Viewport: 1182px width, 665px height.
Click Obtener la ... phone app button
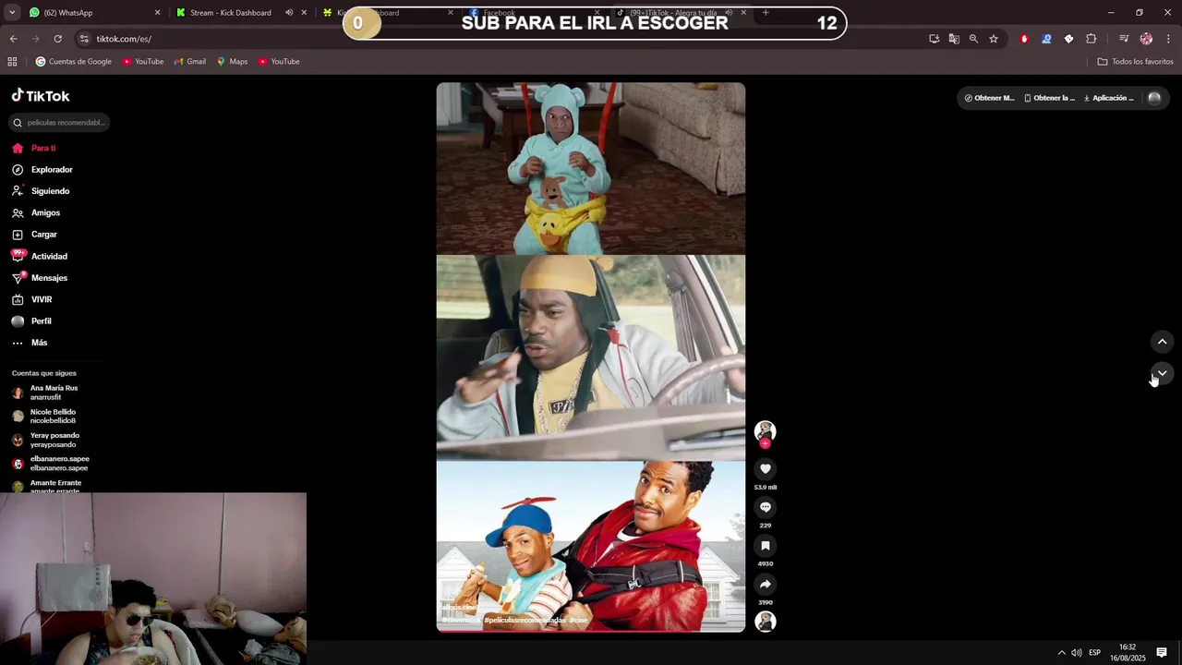point(1049,98)
